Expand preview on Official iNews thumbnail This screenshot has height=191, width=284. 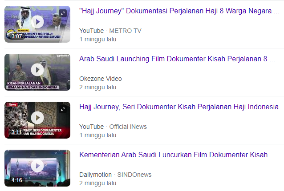coord(63,109)
